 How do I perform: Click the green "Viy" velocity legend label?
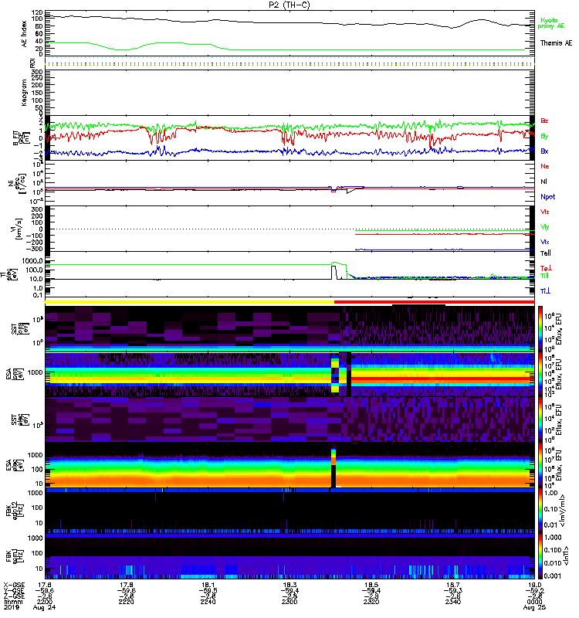point(545,227)
